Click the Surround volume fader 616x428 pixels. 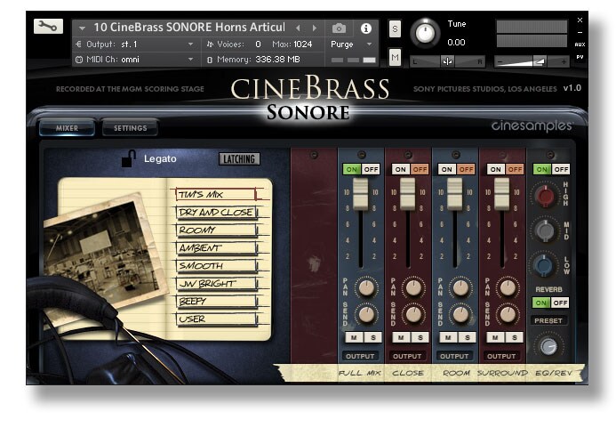point(502,194)
